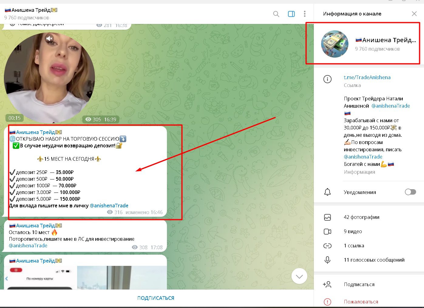Open @anishenaTrade mention after Натали Анишеной
This screenshot has height=308, width=424.
point(391,106)
